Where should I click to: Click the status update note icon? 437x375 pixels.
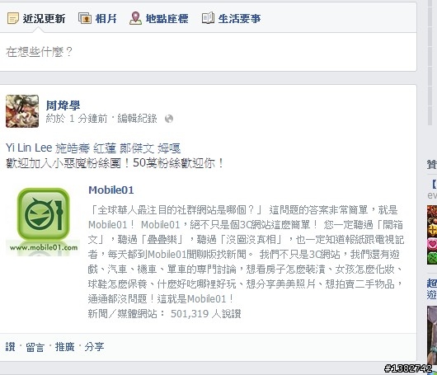pyautogui.click(x=13, y=18)
